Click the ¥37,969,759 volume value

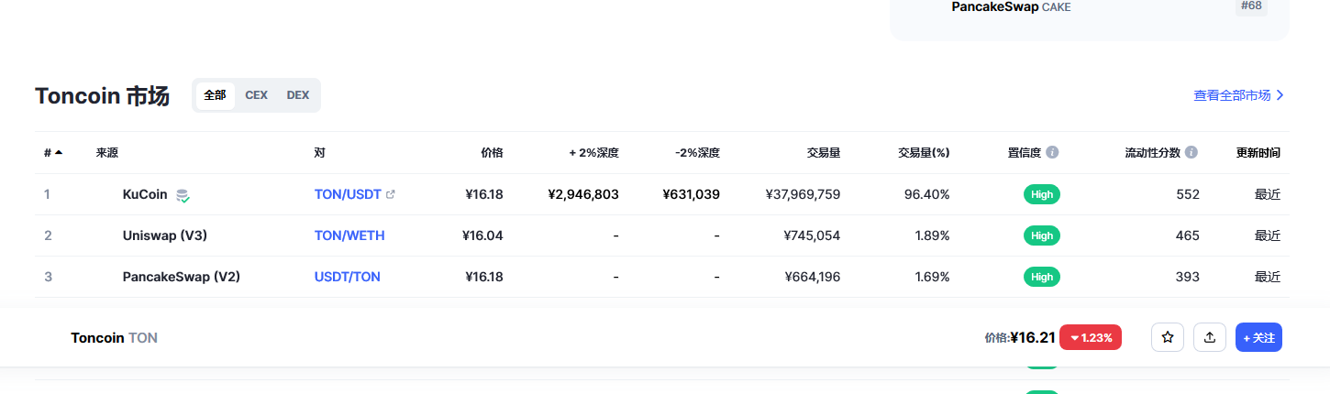pyautogui.click(x=803, y=194)
